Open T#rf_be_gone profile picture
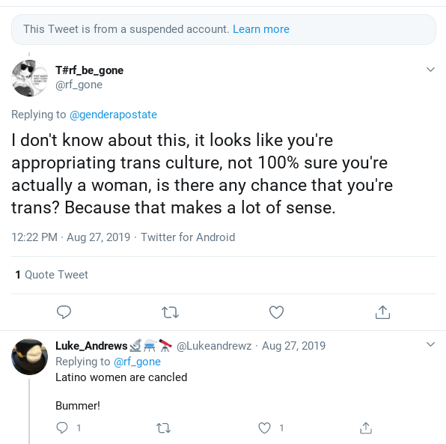 pos(30,78)
